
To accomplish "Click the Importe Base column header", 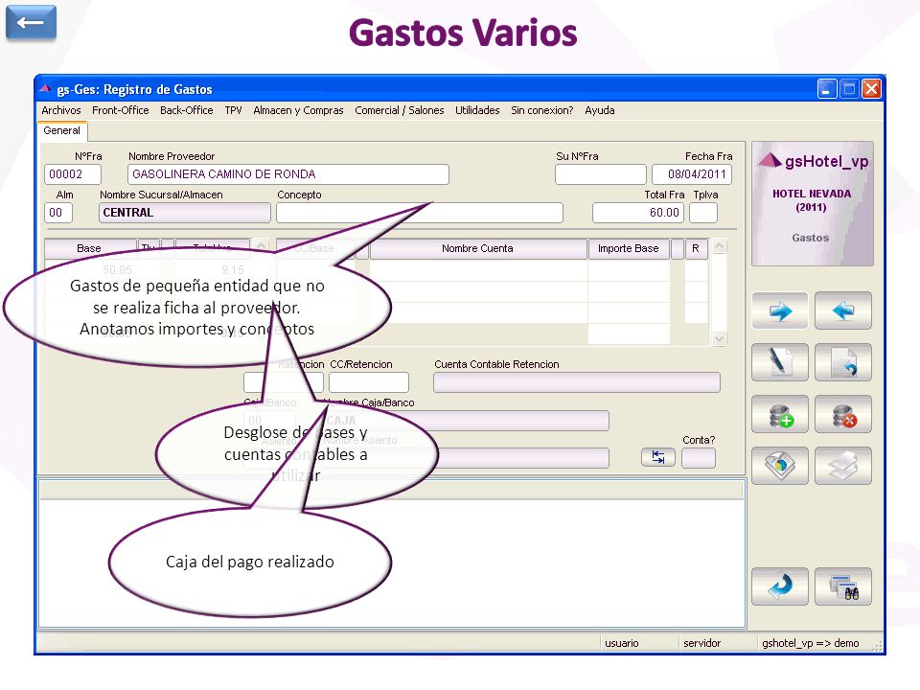I will [x=629, y=248].
